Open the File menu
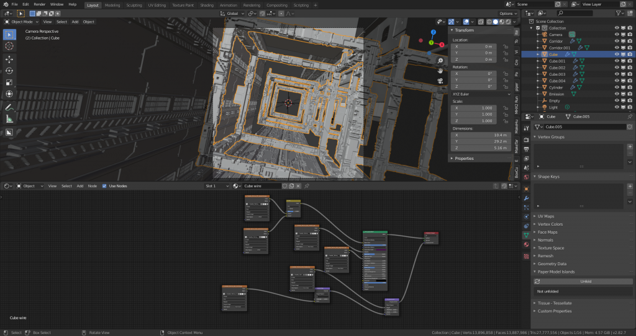Screen dimensions: 636x336 [15, 4]
